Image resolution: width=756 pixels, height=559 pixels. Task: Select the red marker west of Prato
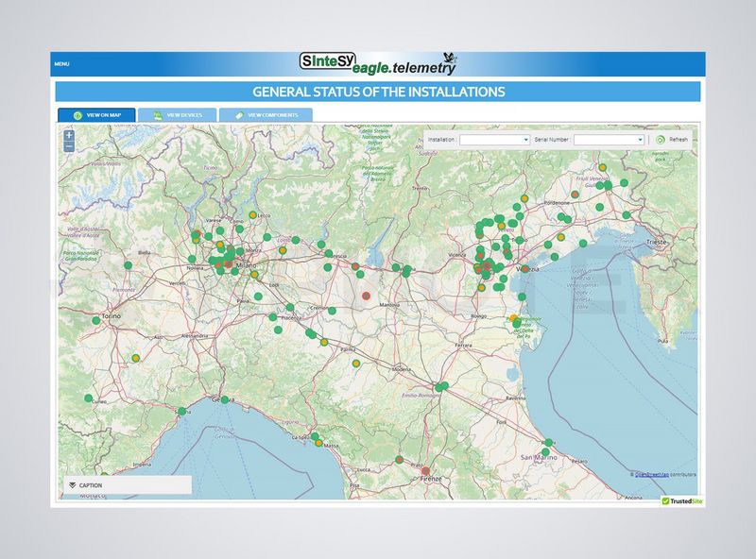point(399,460)
